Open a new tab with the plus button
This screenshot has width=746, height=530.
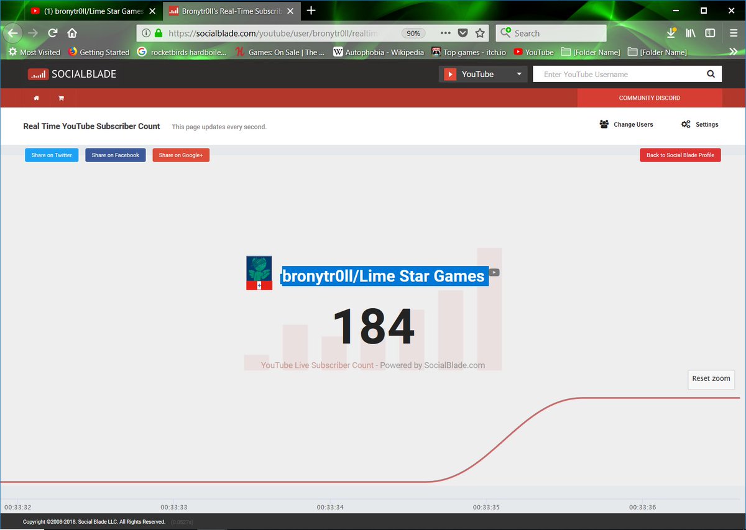pos(311,11)
